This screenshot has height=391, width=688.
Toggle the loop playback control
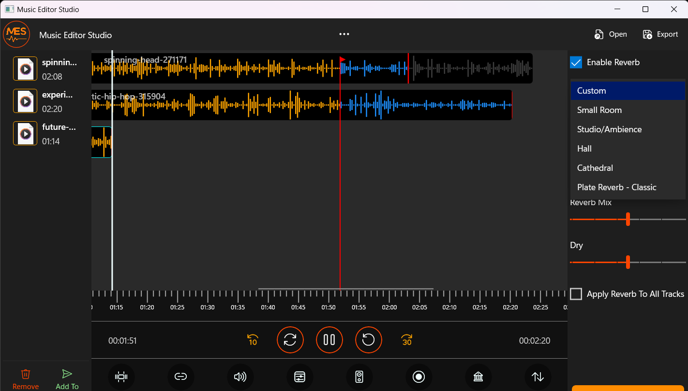coord(290,340)
